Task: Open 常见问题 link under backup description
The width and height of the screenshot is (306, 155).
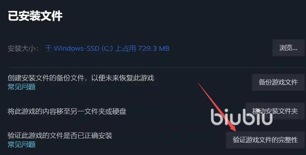Action: [x=22, y=87]
